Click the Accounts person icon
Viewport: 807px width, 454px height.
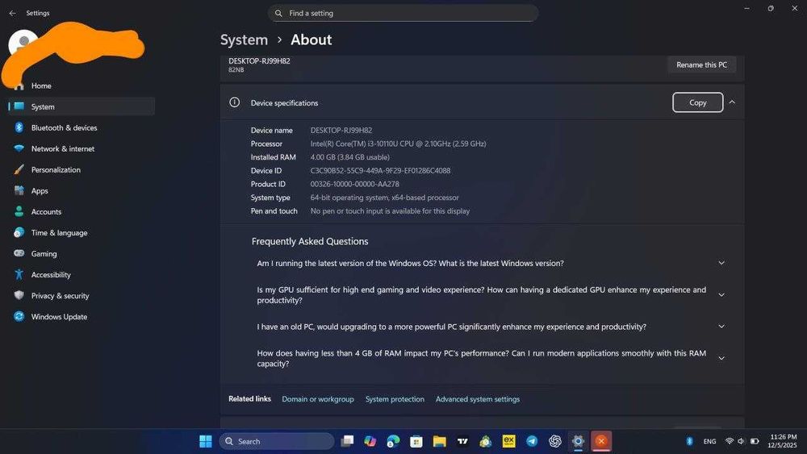(x=19, y=211)
